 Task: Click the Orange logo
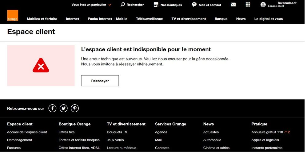click(x=13, y=16)
